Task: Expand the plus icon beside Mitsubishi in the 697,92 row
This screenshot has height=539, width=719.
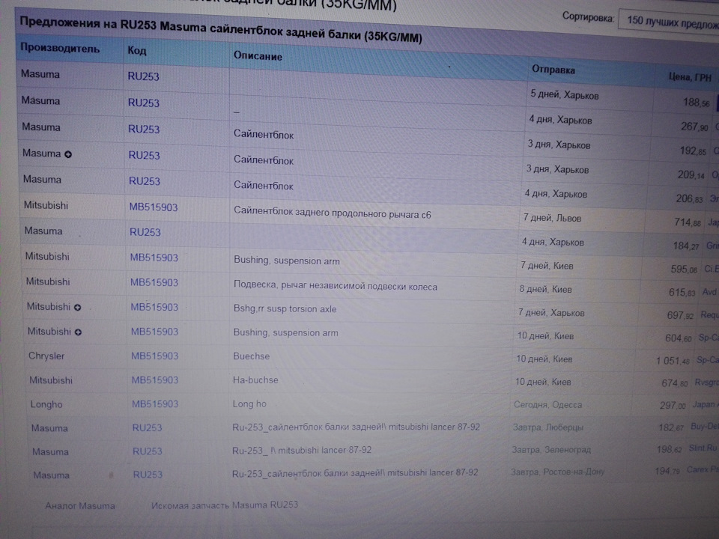Action: [77, 308]
